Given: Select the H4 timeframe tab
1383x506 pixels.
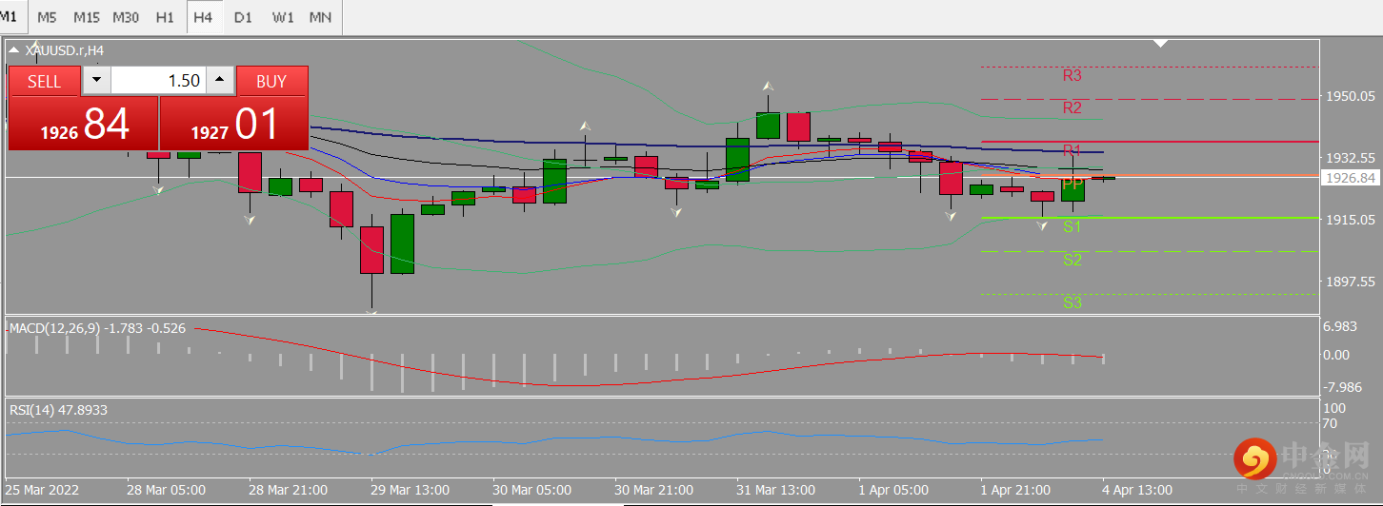Looking at the screenshot, I should (204, 17).
